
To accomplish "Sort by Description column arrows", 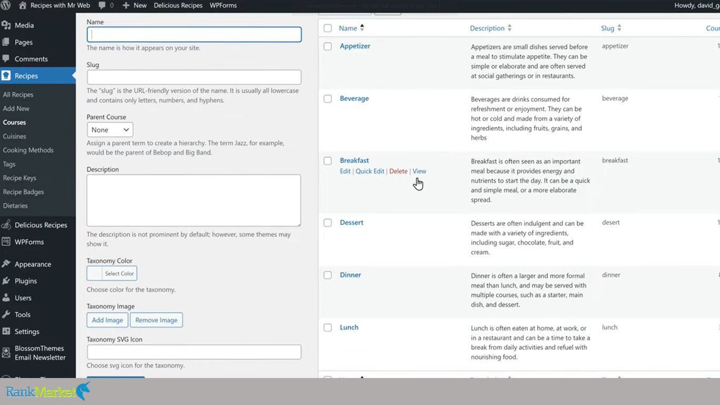I will (510, 28).
